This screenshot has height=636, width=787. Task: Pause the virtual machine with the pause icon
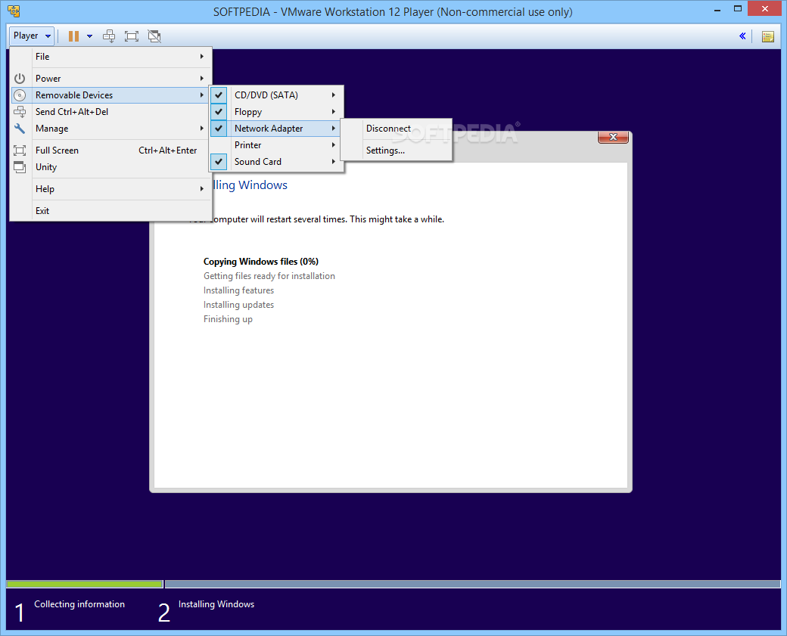74,36
